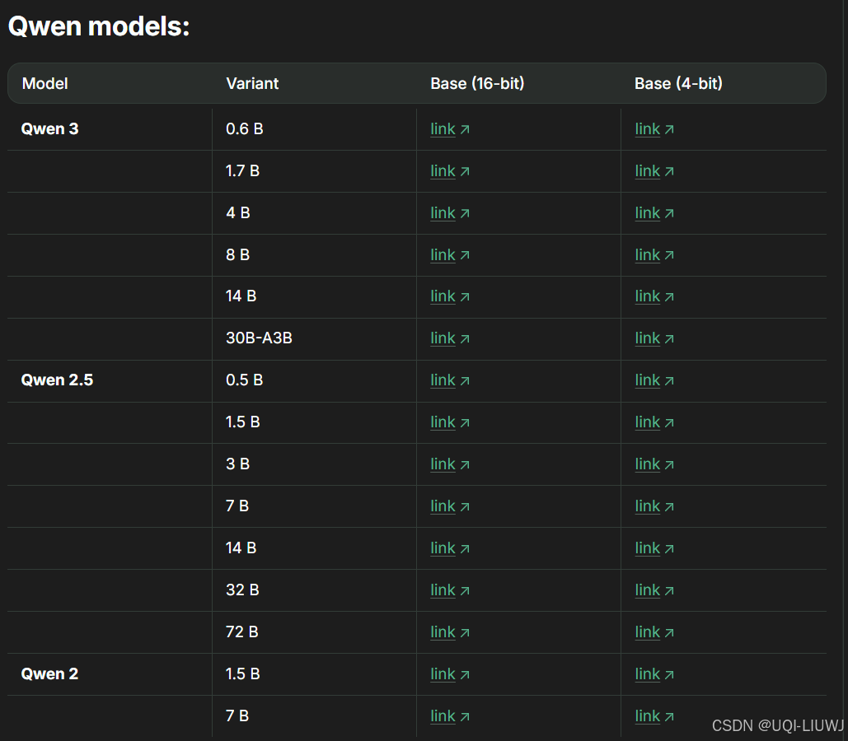Viewport: 848px width, 741px height.
Task: Open 32 B variant Base 16-bit link
Action: [449, 590]
